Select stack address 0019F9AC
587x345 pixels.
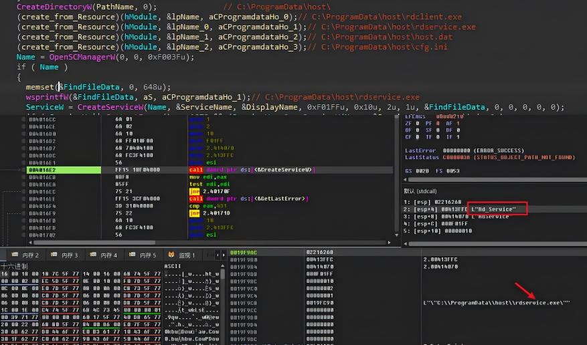click(244, 252)
